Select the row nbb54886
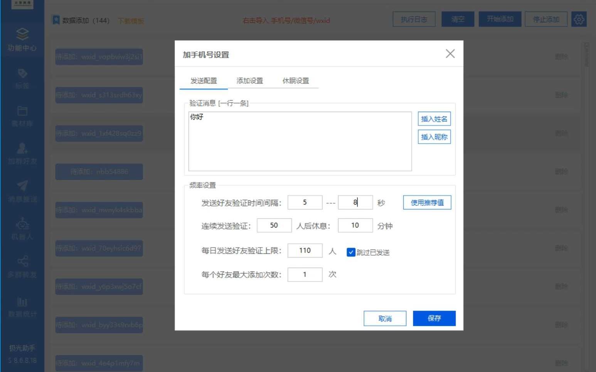 point(99,171)
